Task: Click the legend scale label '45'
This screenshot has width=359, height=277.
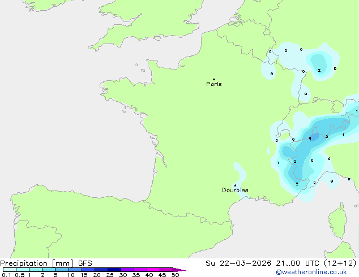Action: (162, 275)
